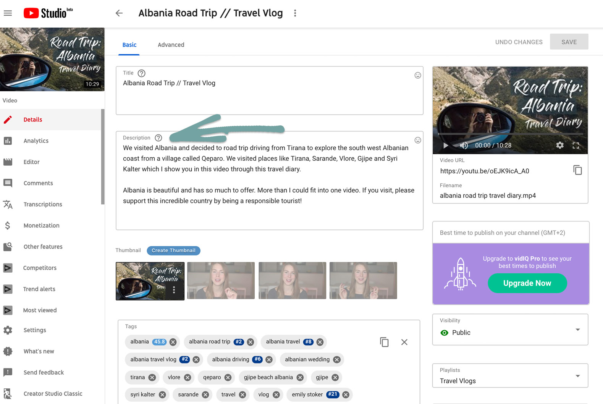Remove the 'albania' tag
The width and height of the screenshot is (603, 404).
pos(173,342)
